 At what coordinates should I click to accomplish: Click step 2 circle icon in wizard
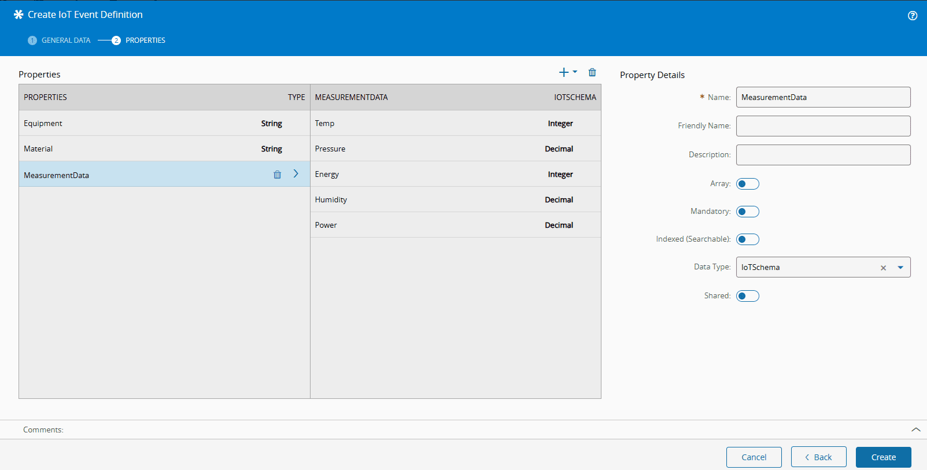click(x=116, y=40)
